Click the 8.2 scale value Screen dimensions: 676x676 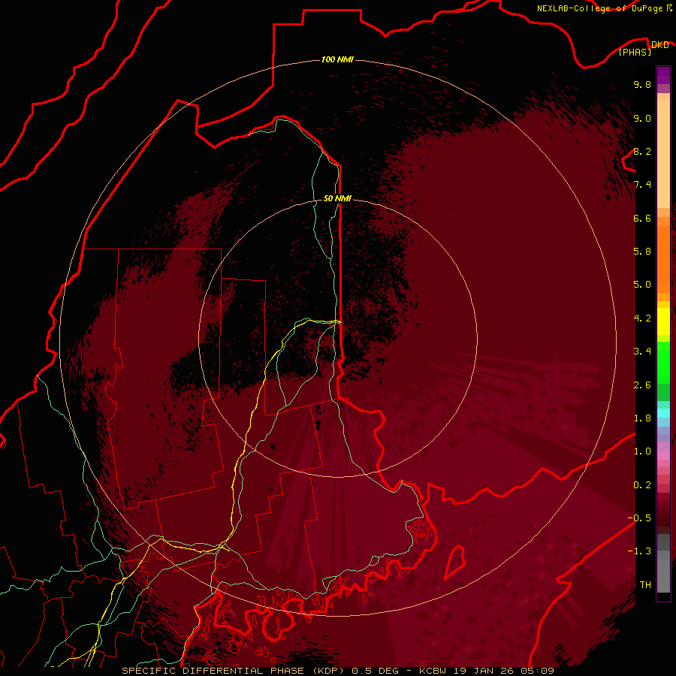(x=642, y=151)
